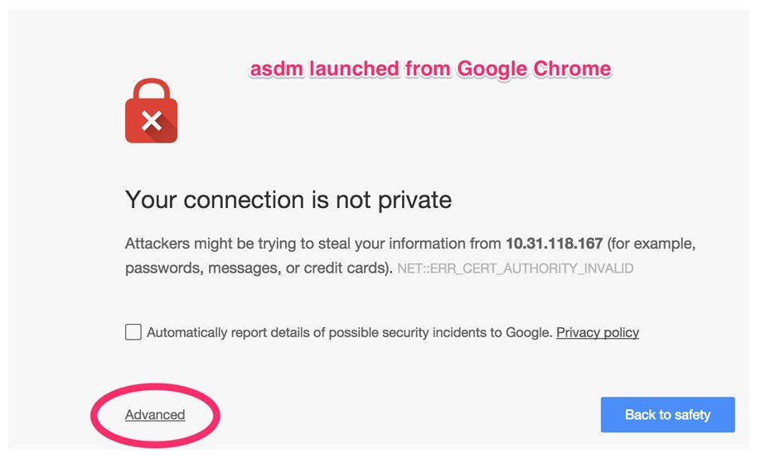Click the word "Chrome" in the pink caption

tap(572, 70)
